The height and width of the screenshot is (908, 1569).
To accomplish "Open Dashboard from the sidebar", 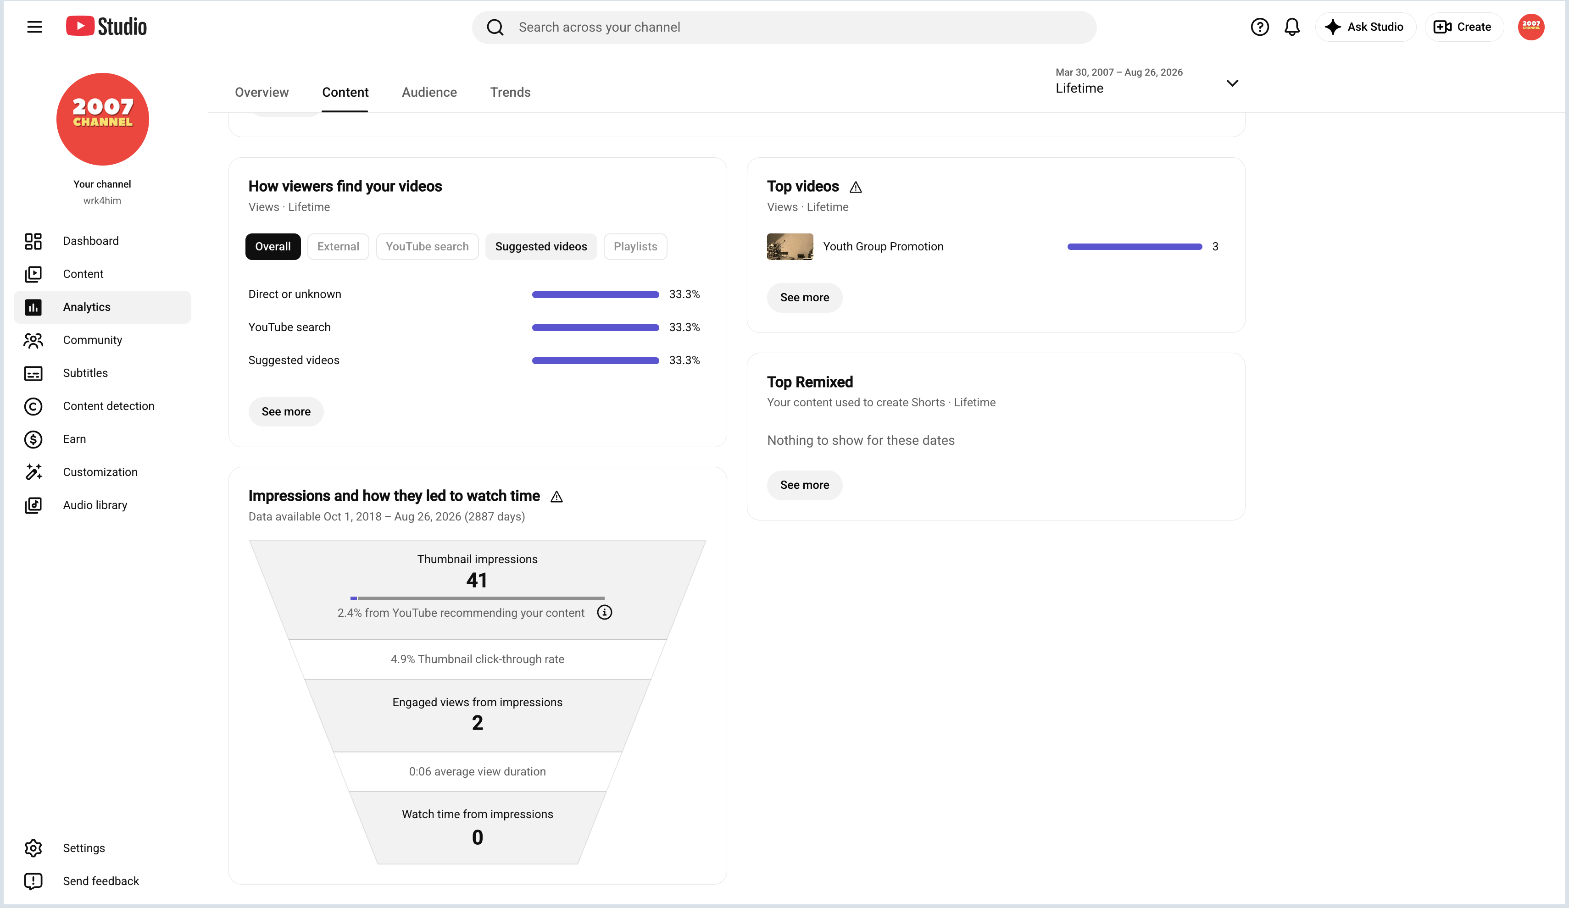I will (102, 241).
